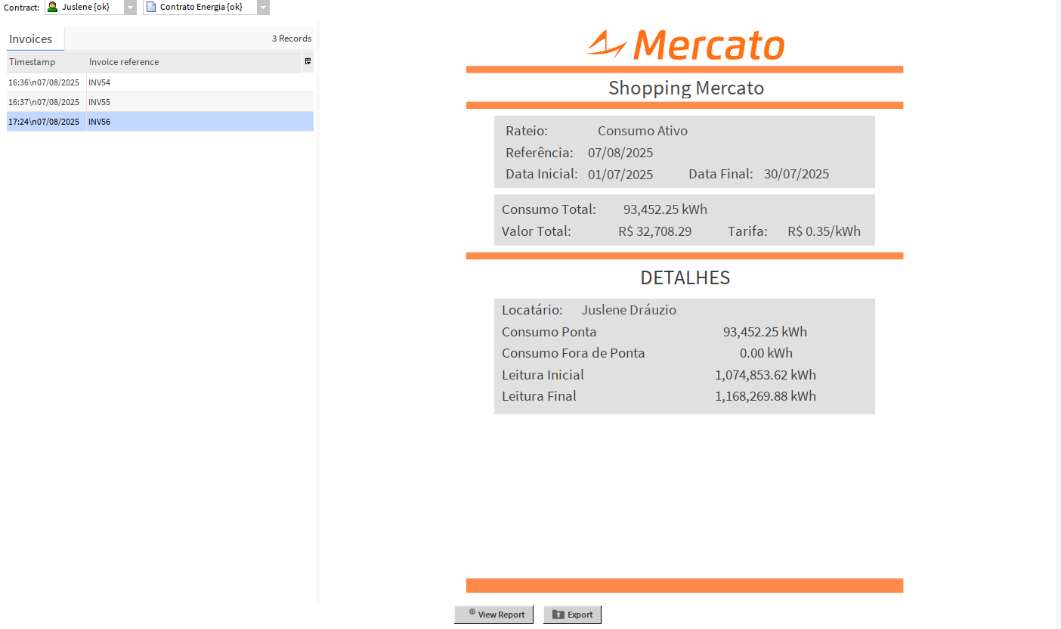1061x629 pixels.
Task: Click the Consumo Total value 93,452.25 kWh
Action: point(665,209)
